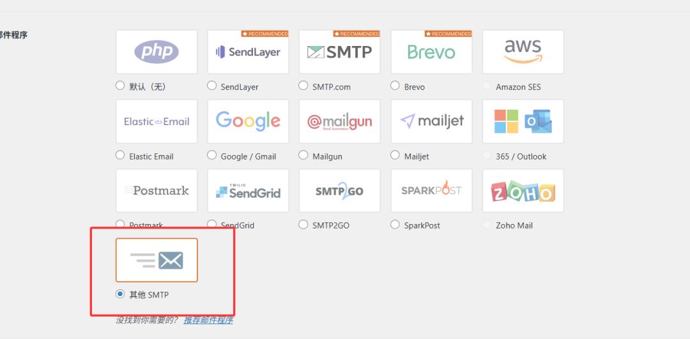Choose the SendLayer logo card

248,52
